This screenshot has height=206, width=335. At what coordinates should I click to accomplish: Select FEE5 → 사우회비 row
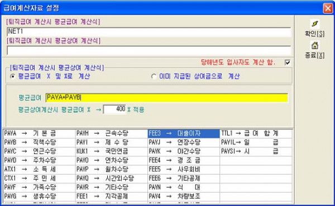(x=184, y=169)
